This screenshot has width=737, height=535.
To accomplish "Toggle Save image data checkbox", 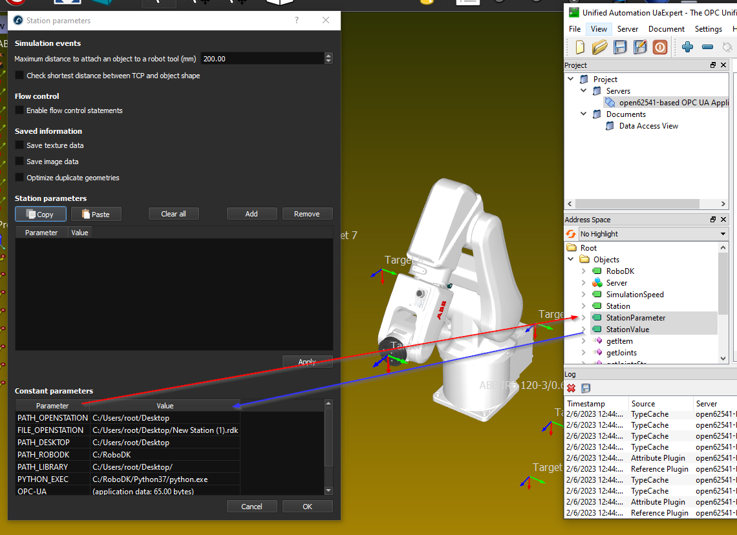I will [19, 161].
